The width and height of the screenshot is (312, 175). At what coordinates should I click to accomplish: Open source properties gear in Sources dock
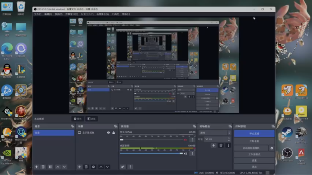[93, 167]
